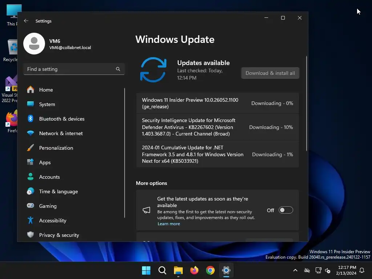Open Privacy & security settings
Screen dimensions: 372x279
click(x=74, y=235)
